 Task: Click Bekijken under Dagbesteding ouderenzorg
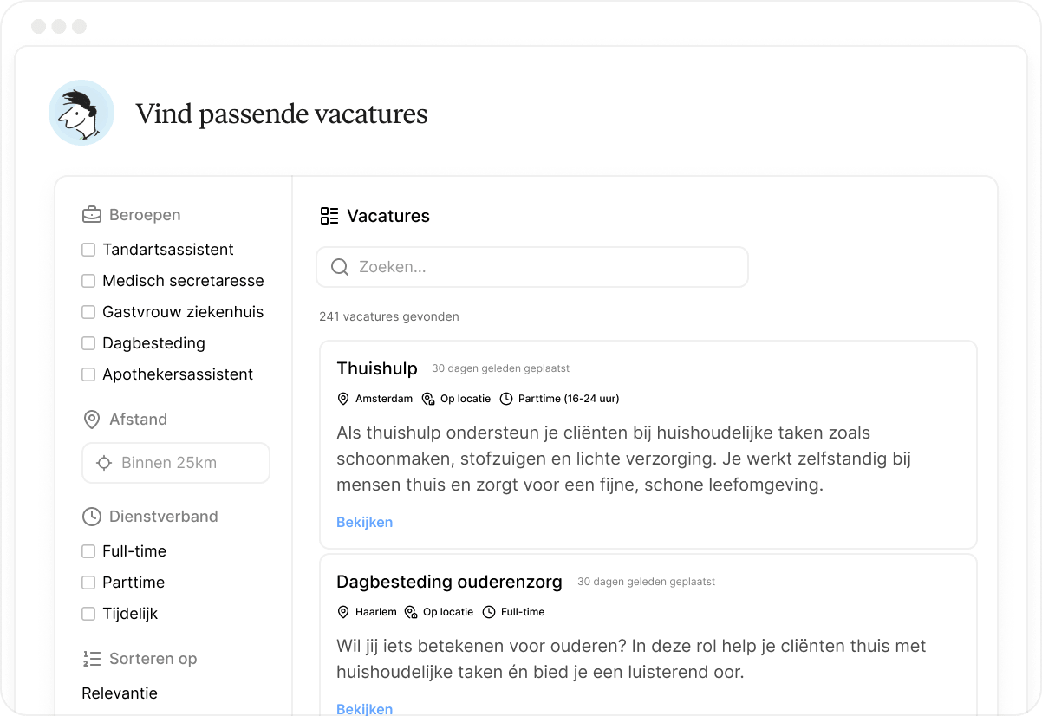[x=364, y=709]
